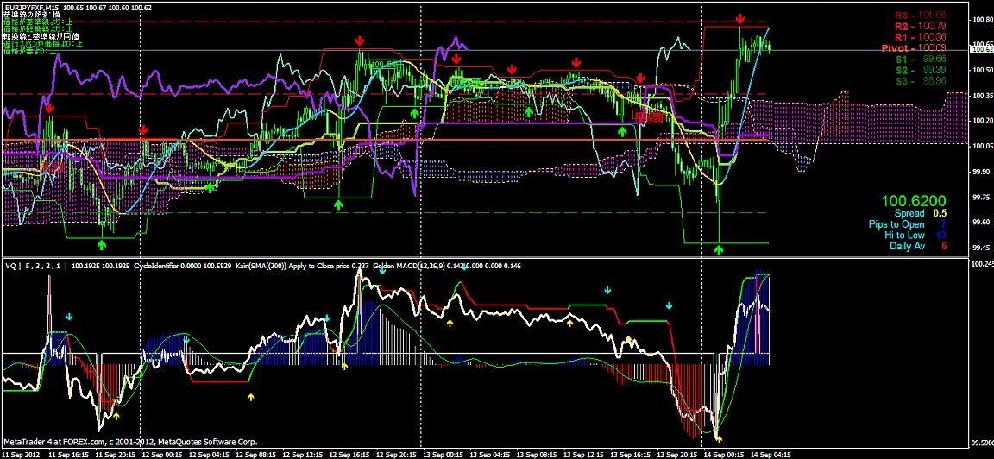The width and height of the screenshot is (994, 459).
Task: Click the Kairi(SMA((200)) indicator label
Action: (x=260, y=267)
